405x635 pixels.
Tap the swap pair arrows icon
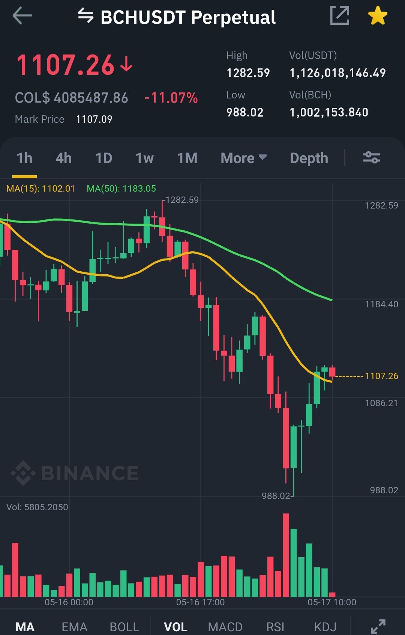[85, 16]
